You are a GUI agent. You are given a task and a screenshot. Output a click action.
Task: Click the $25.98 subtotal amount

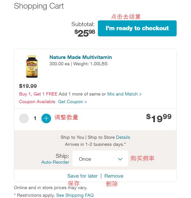tap(84, 33)
